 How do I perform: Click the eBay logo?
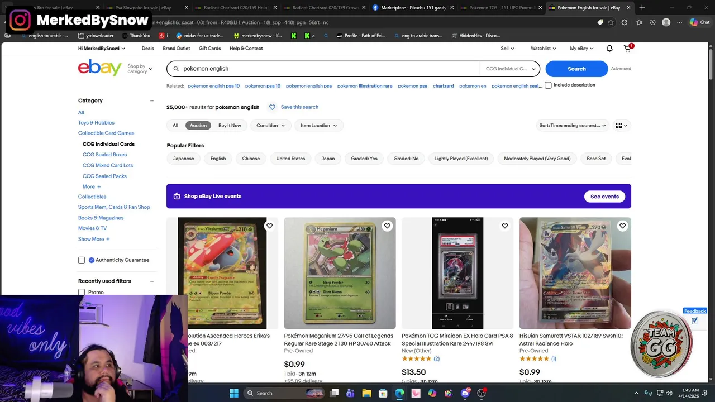point(99,68)
